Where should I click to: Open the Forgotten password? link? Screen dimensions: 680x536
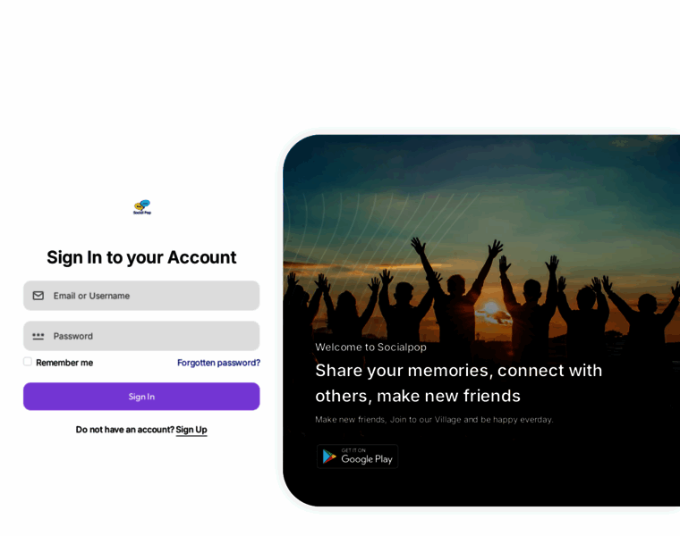tap(218, 363)
